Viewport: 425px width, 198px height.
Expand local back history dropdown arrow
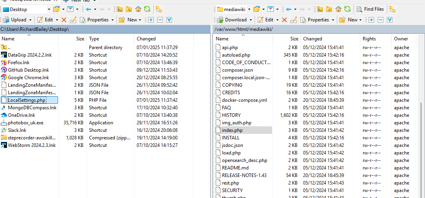(95, 9)
